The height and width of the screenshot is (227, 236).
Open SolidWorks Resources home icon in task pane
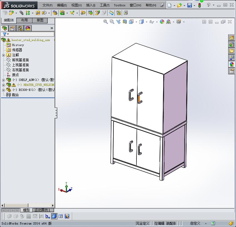232,38
